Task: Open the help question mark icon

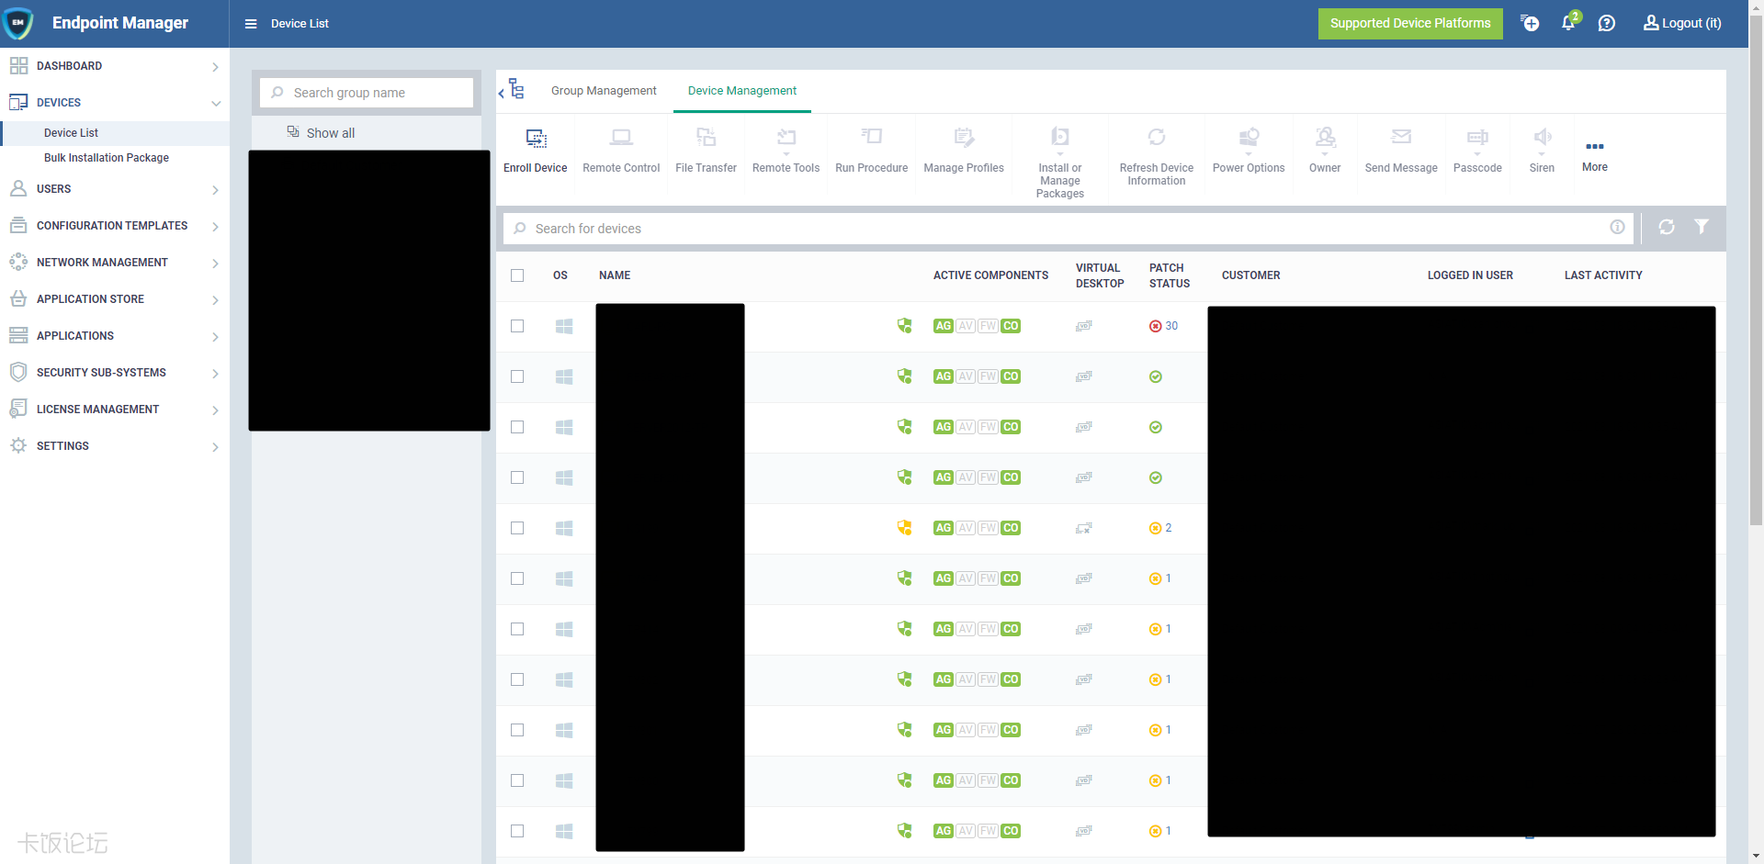Action: coord(1606,23)
